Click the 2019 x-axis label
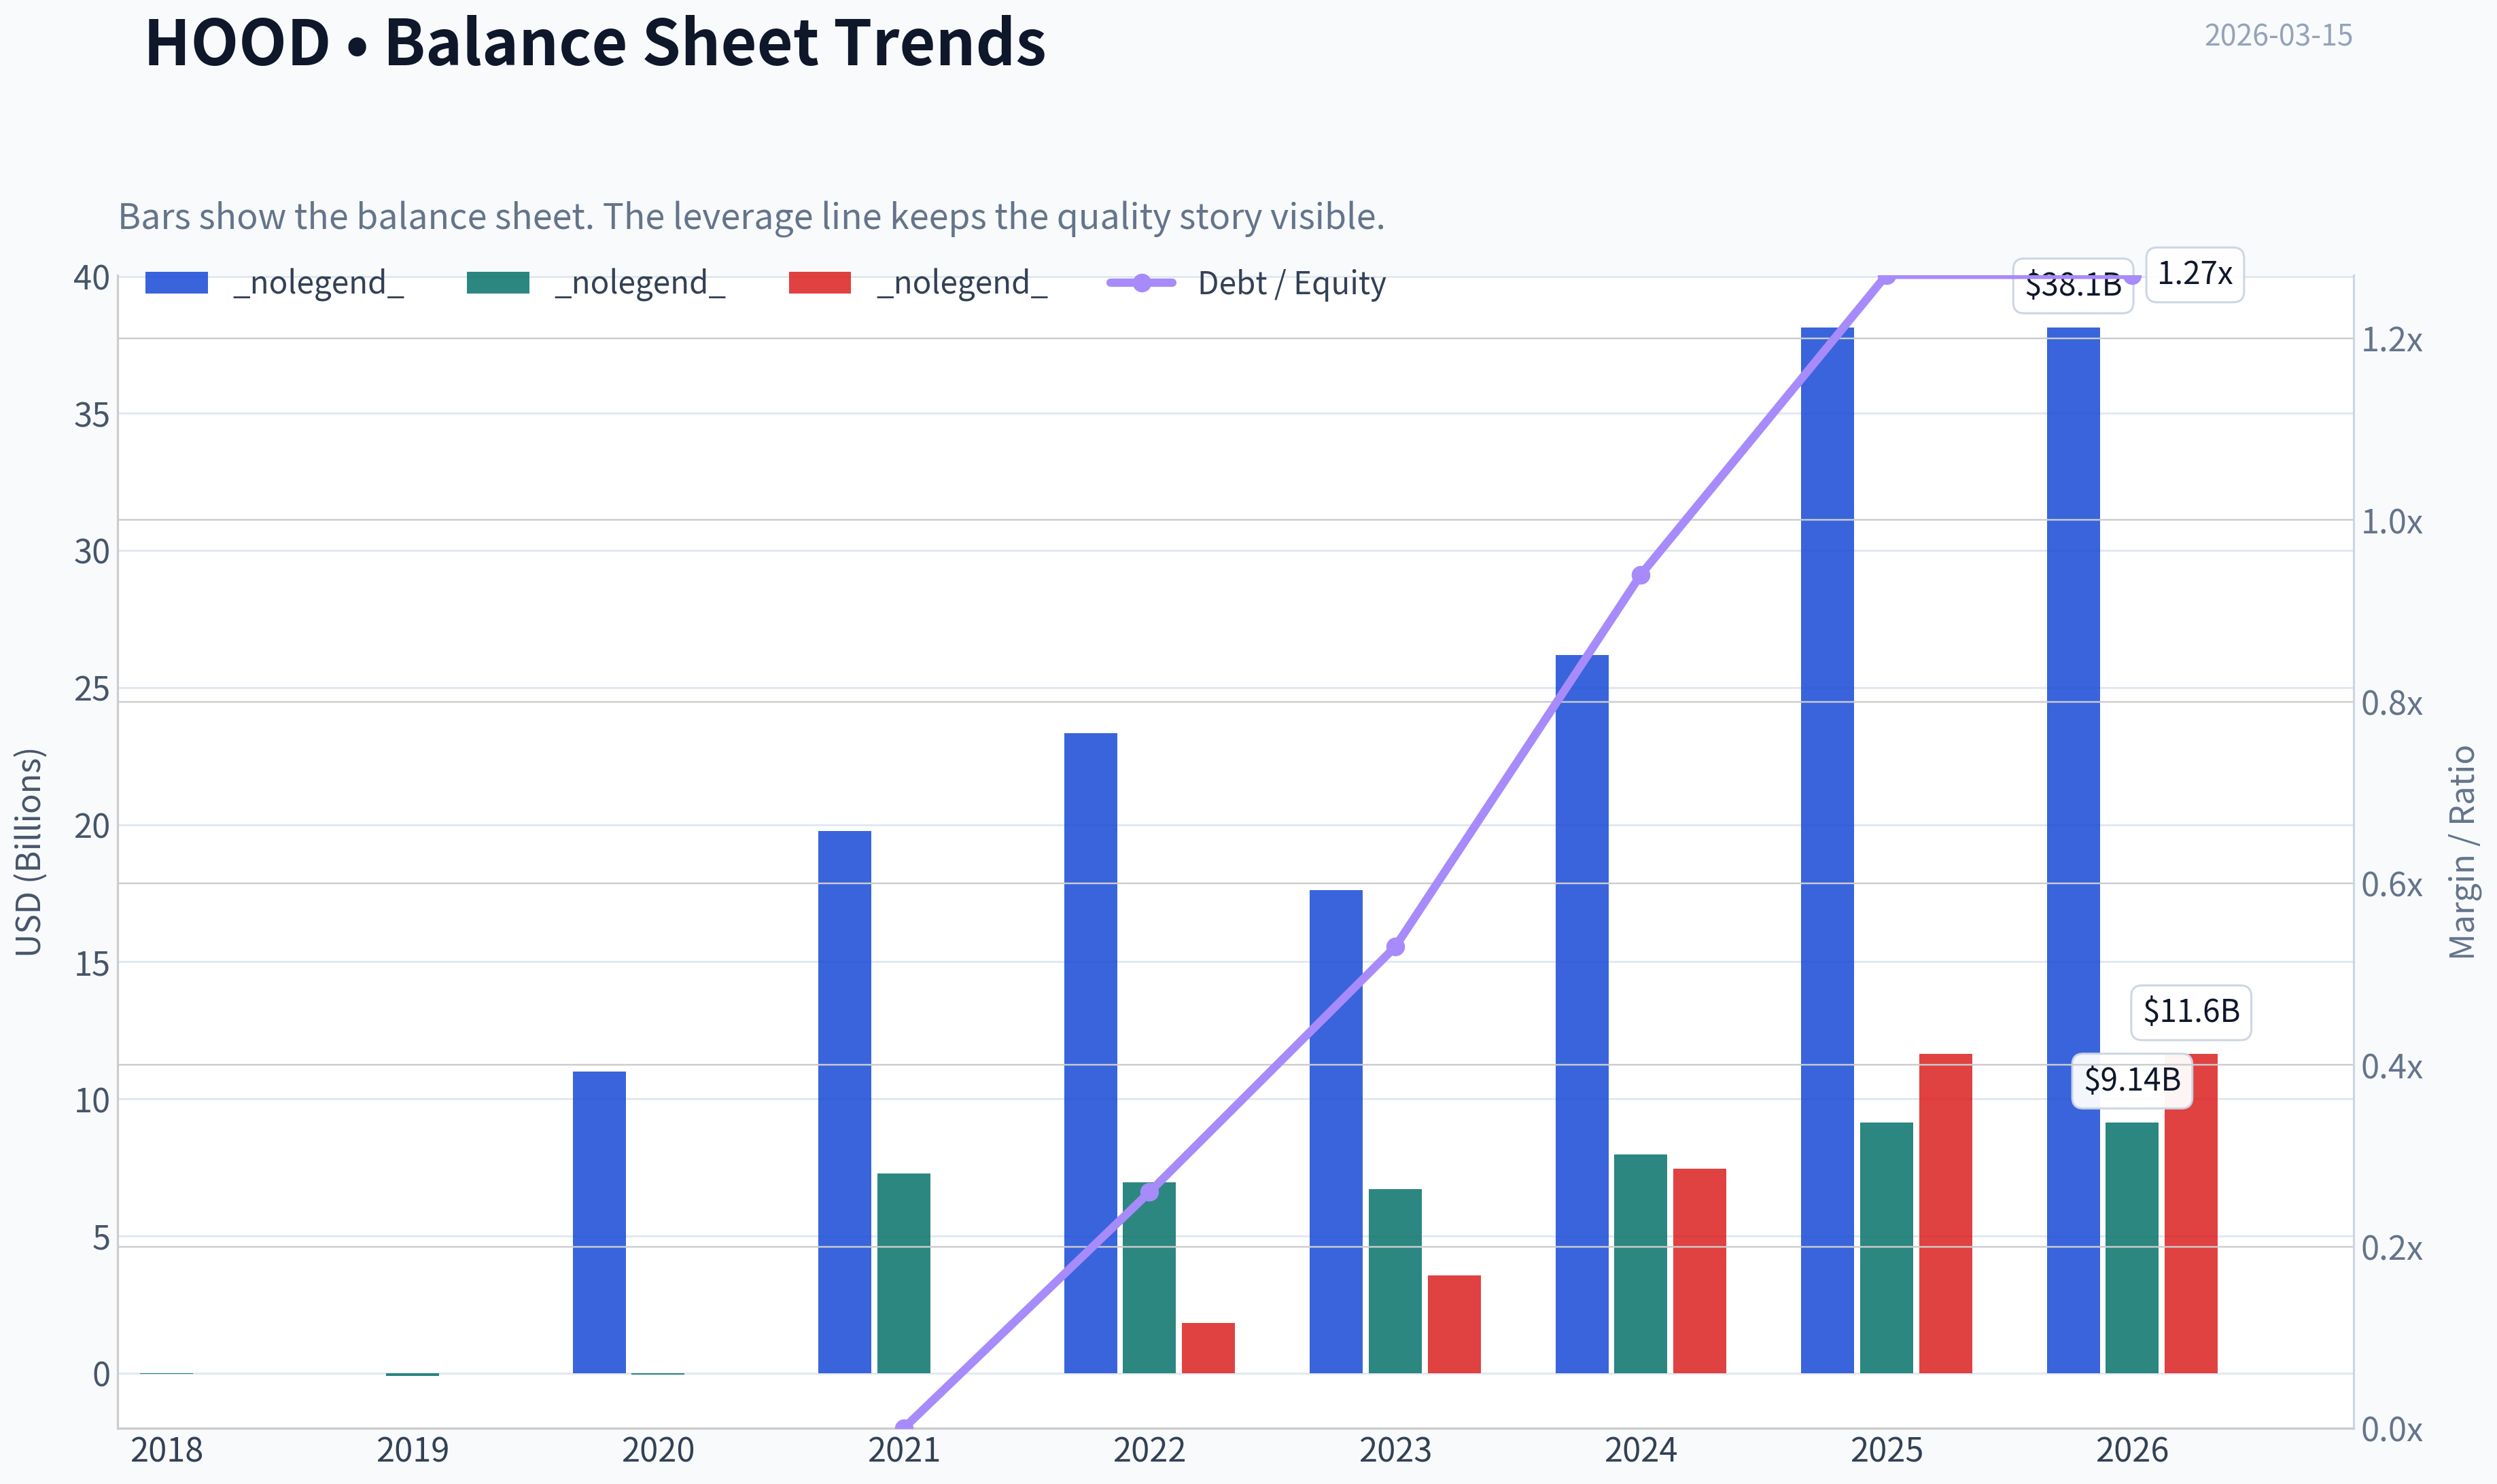This screenshot has width=2497, height=1484. click(412, 1450)
